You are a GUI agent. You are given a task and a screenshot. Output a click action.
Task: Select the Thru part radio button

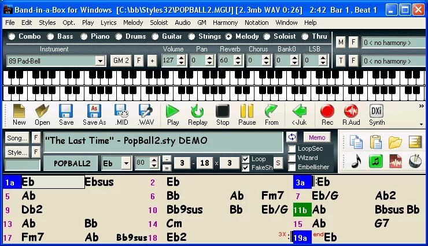point(305,36)
